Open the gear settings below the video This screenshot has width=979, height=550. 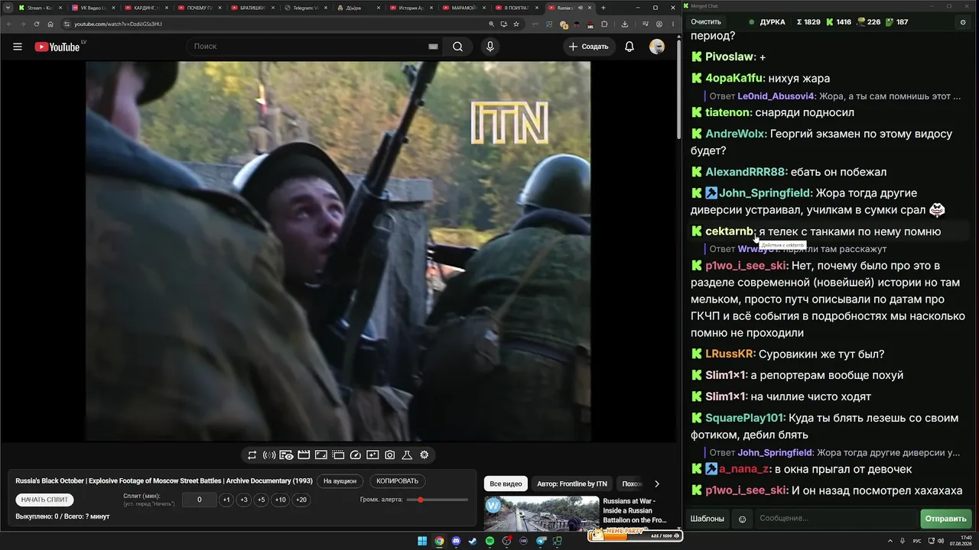(x=424, y=455)
